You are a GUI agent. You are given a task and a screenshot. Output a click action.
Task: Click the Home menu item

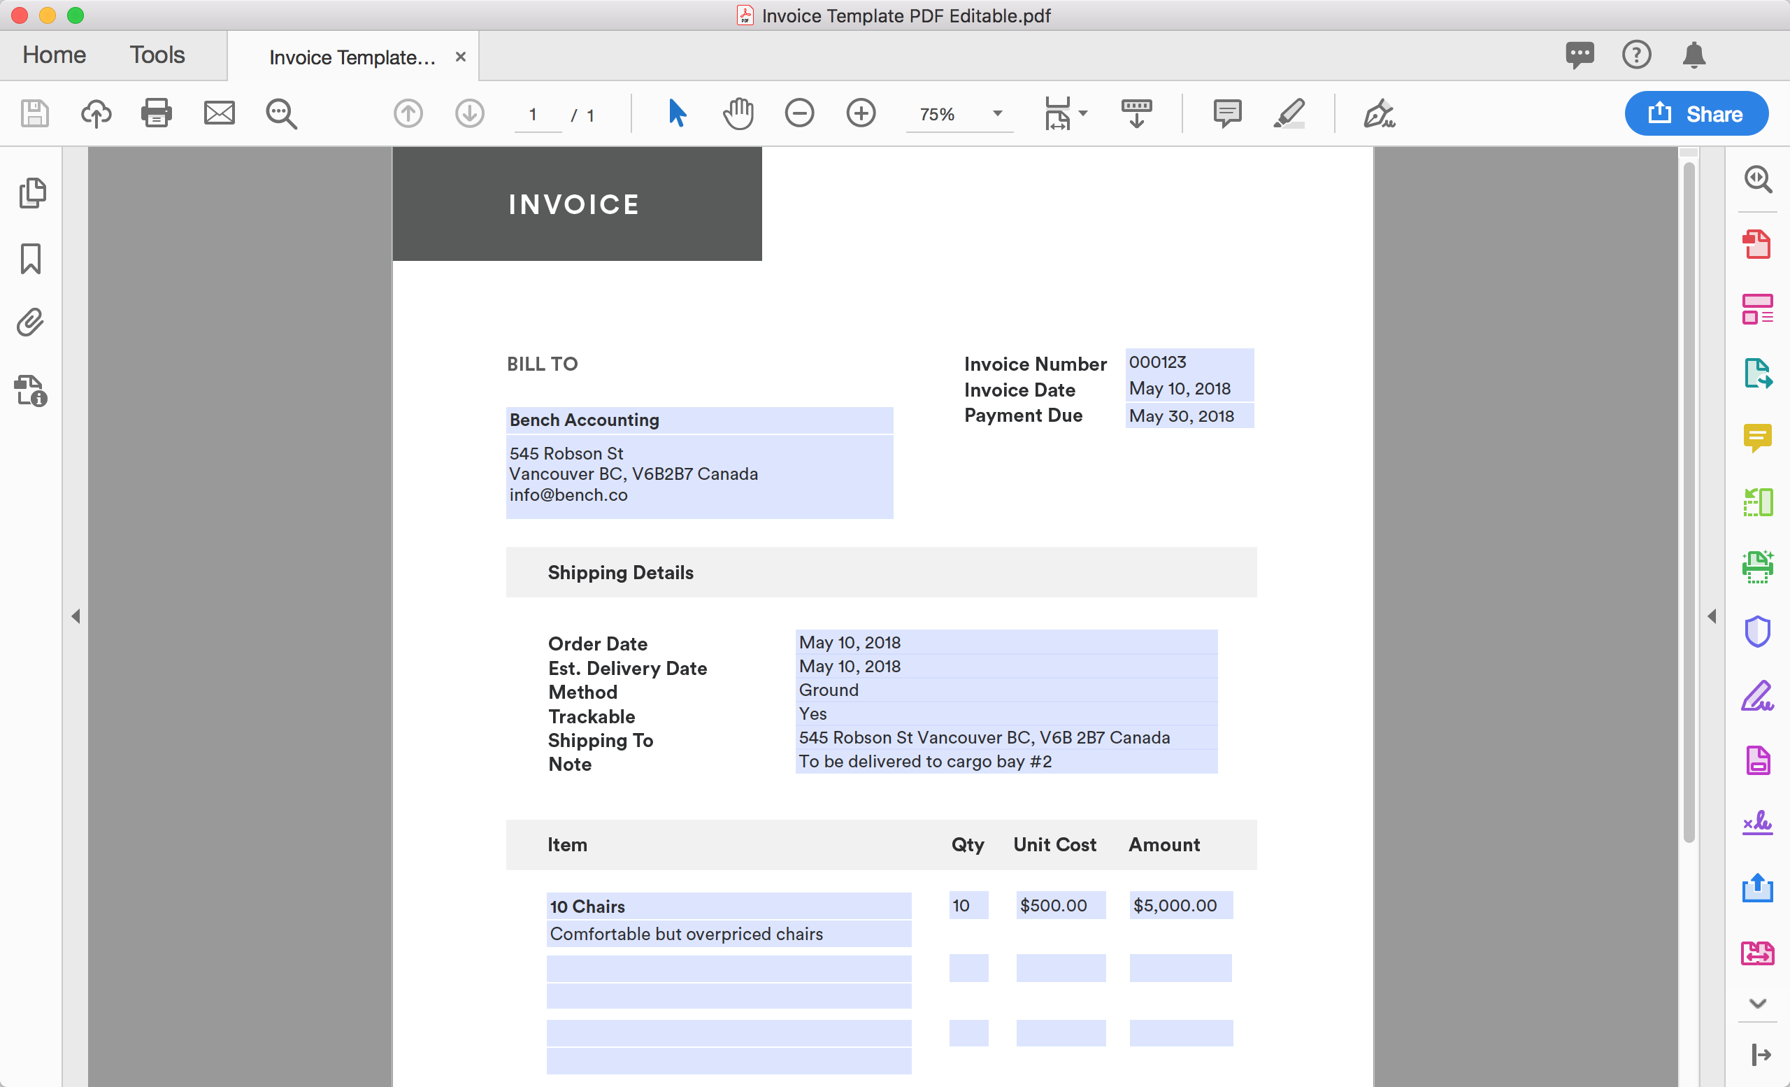coord(53,55)
